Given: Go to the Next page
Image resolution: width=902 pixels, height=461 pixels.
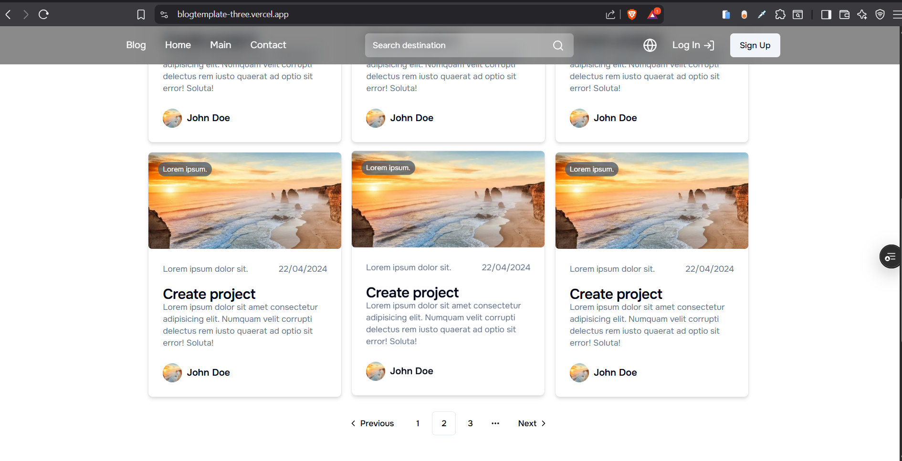Looking at the screenshot, I should coord(532,423).
